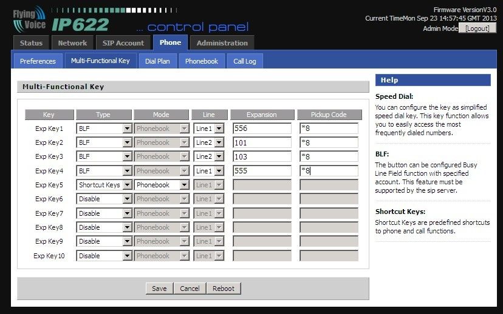Click the Key column header
Screen dimensions: 503x314
pos(49,115)
